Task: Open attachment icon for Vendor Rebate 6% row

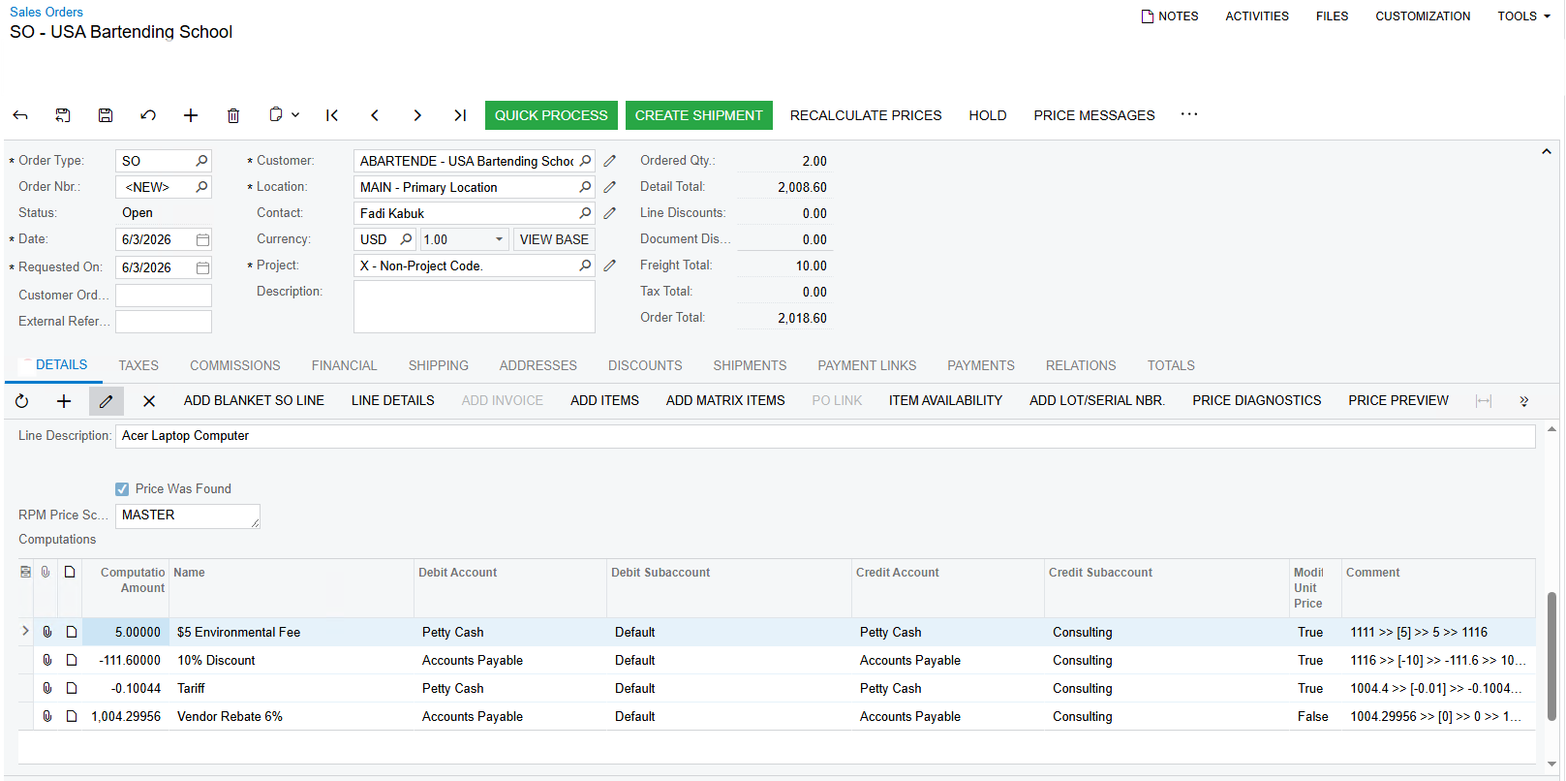Action: click(x=46, y=716)
